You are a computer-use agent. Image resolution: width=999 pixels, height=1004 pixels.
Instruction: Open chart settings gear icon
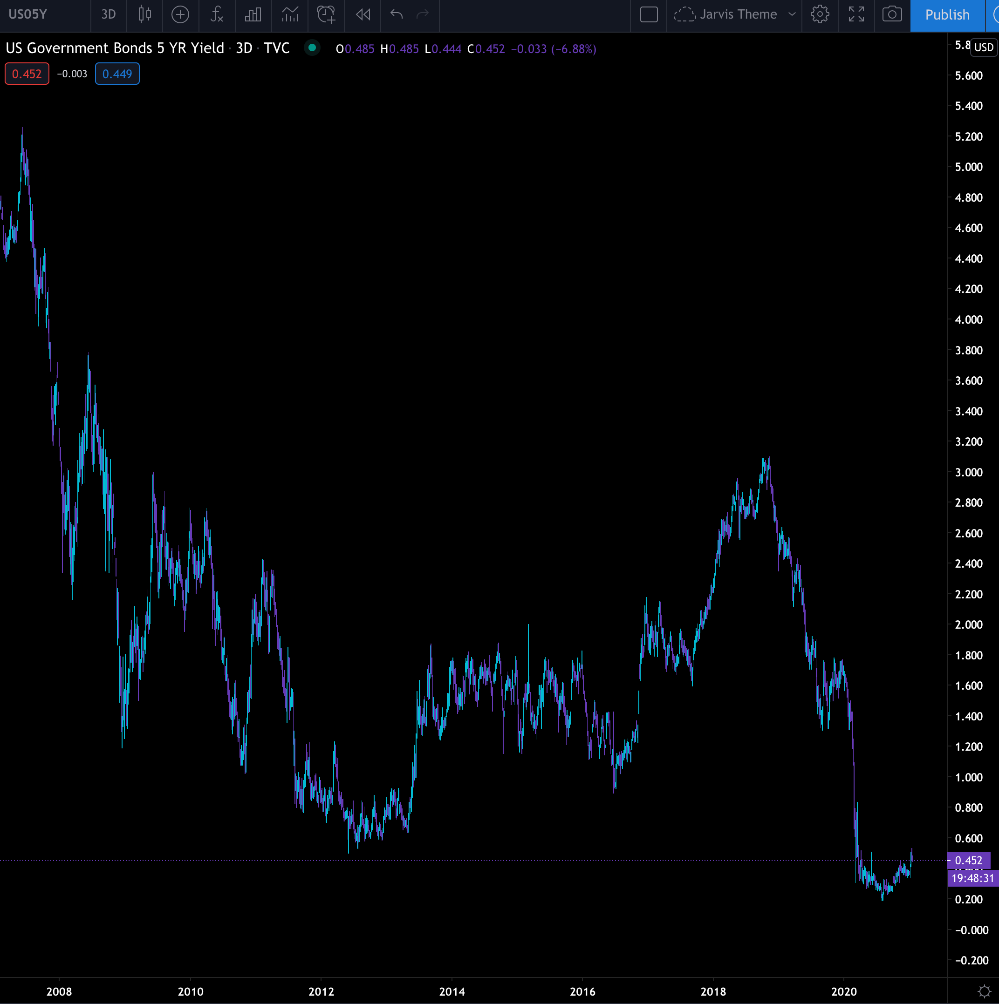(x=820, y=14)
